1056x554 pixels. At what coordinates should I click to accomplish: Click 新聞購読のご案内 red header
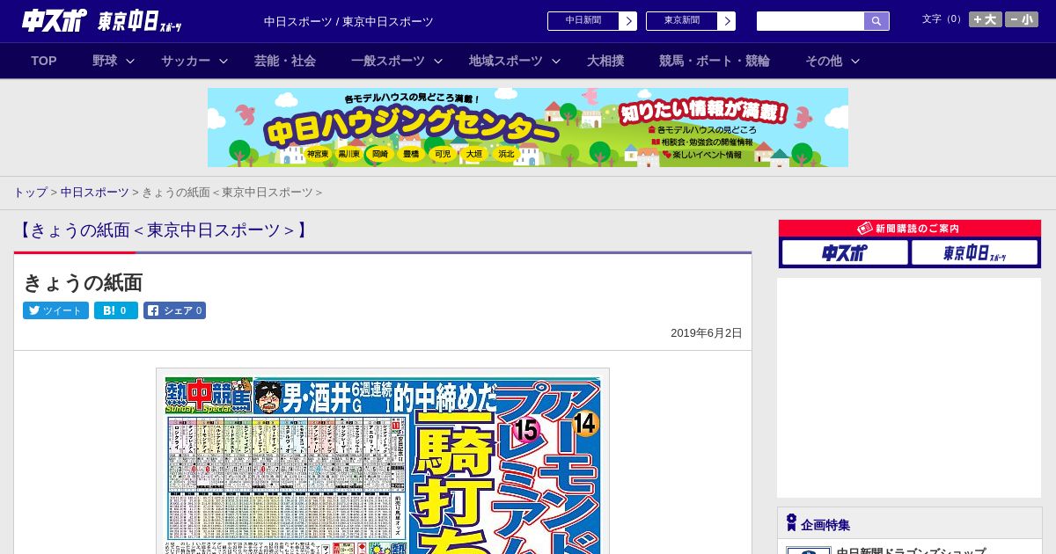(910, 229)
